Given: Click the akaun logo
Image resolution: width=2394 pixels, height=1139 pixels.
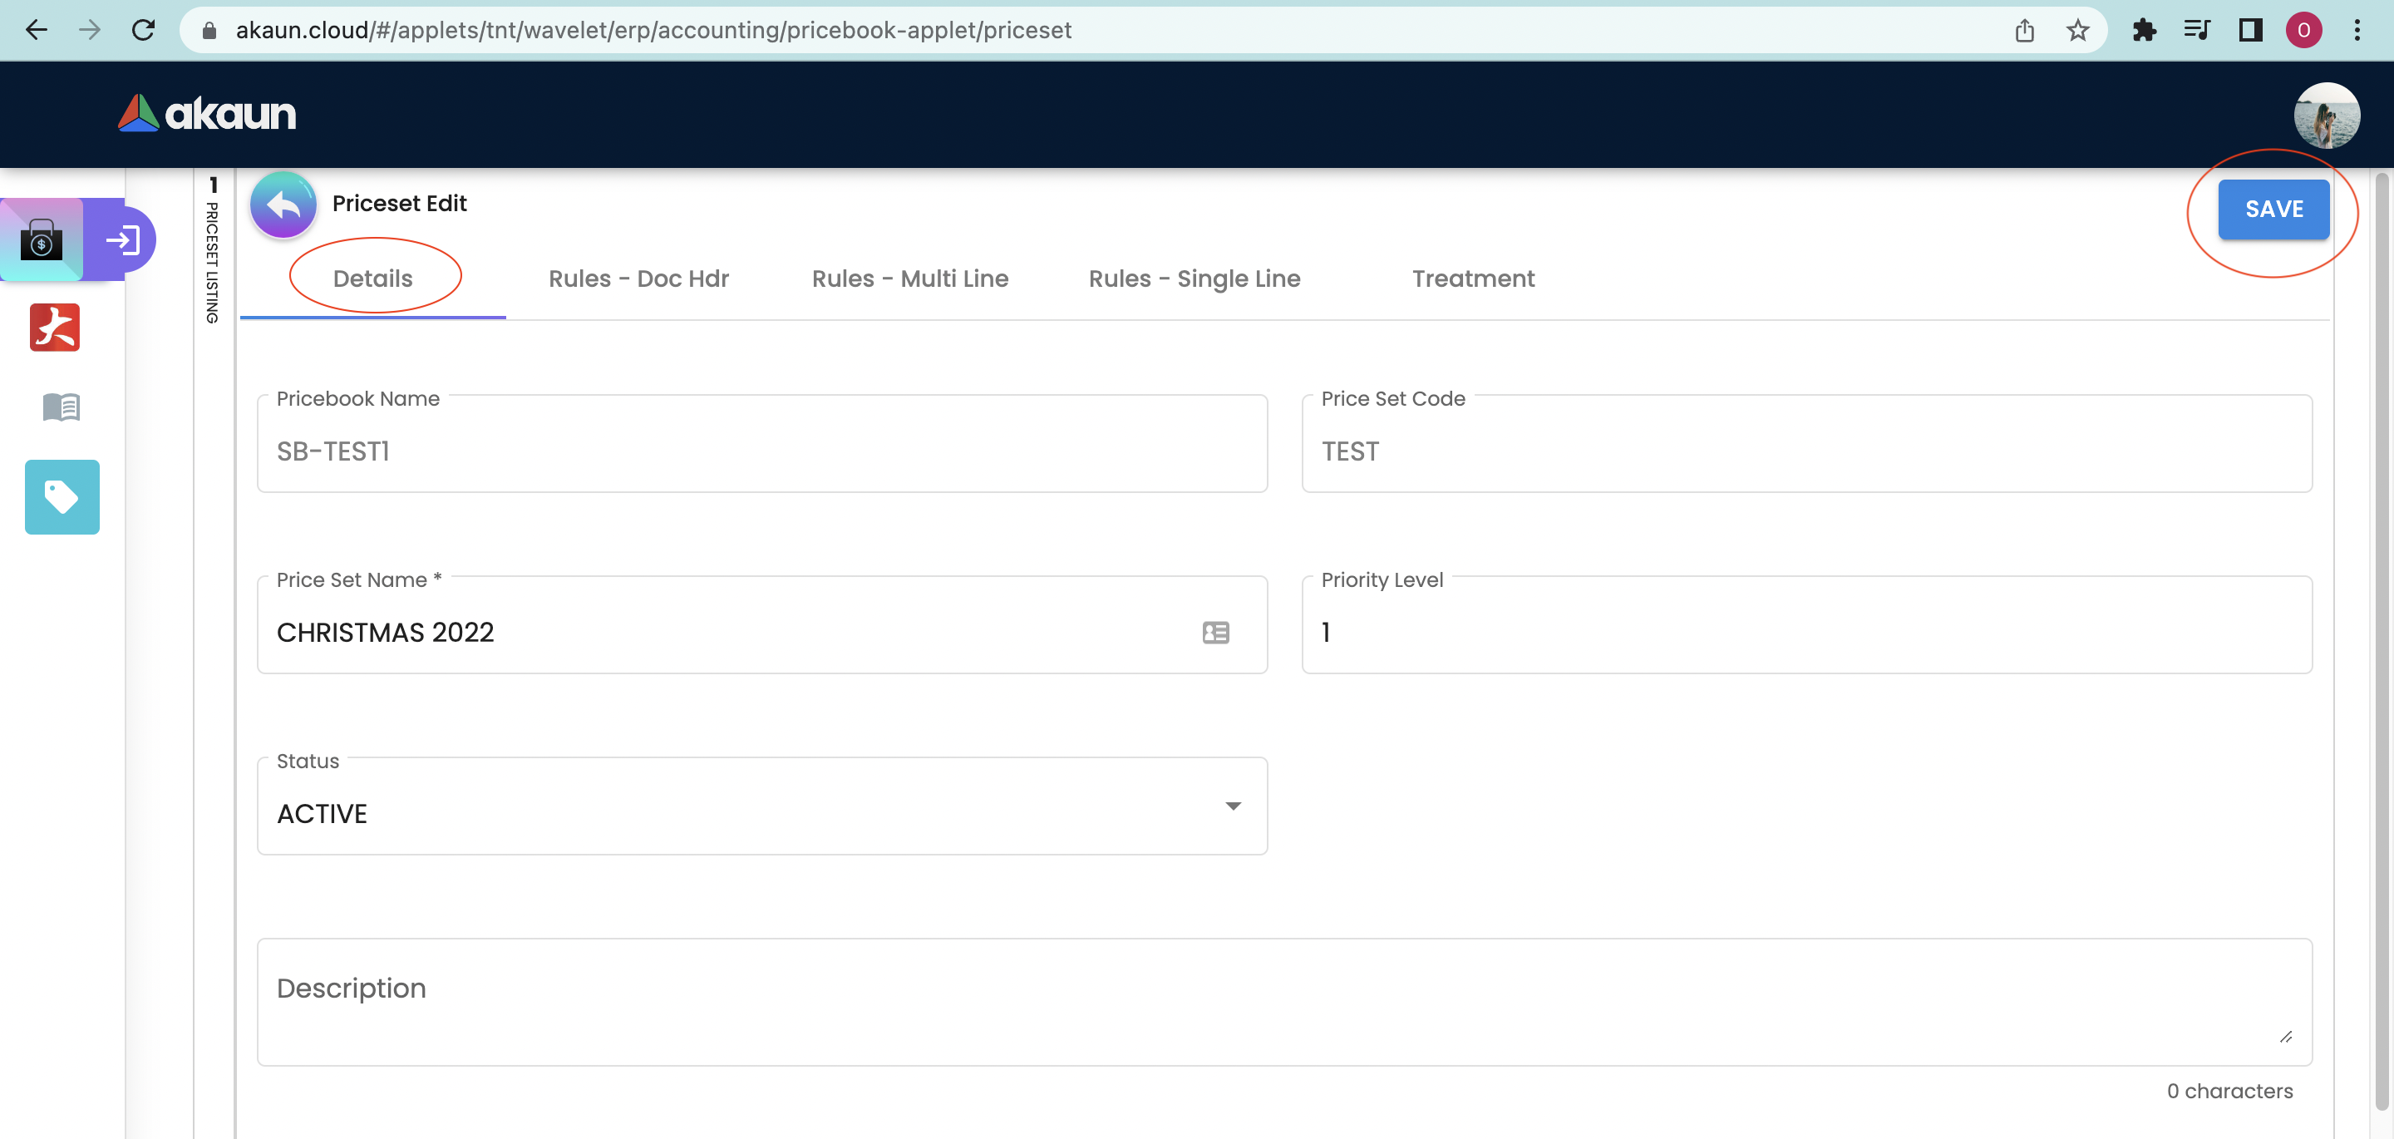Looking at the screenshot, I should pos(207,113).
